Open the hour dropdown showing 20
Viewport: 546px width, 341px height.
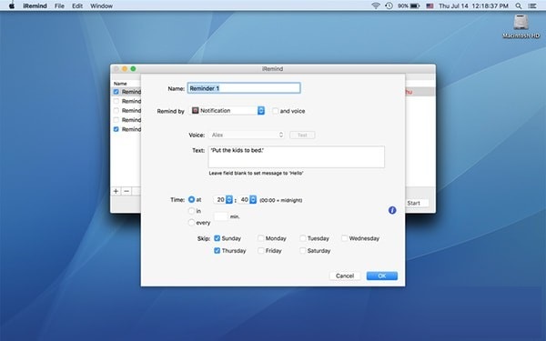pos(223,199)
